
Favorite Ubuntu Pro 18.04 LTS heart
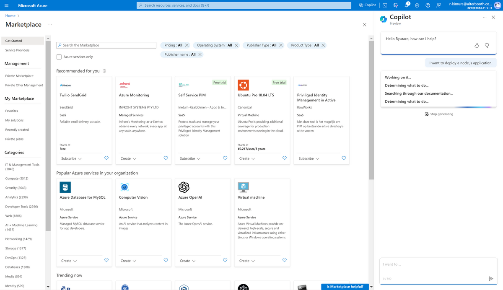pyautogui.click(x=285, y=158)
